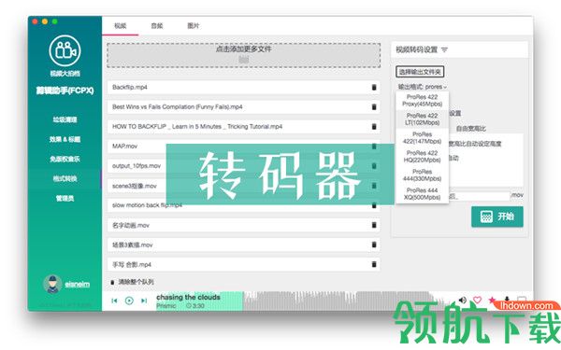Click the speaker volume icon

(463, 300)
